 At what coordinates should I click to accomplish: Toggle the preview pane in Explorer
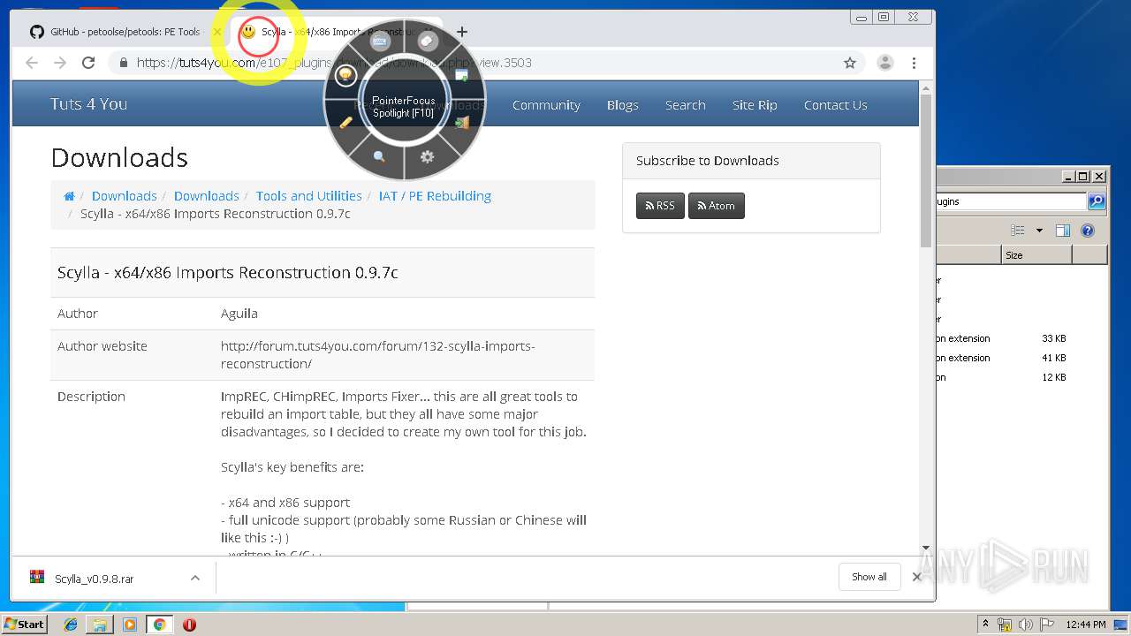click(1063, 231)
